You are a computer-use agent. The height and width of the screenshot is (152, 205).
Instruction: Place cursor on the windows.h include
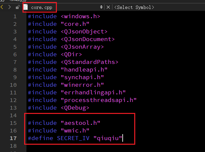pyautogui.click(x=81, y=16)
